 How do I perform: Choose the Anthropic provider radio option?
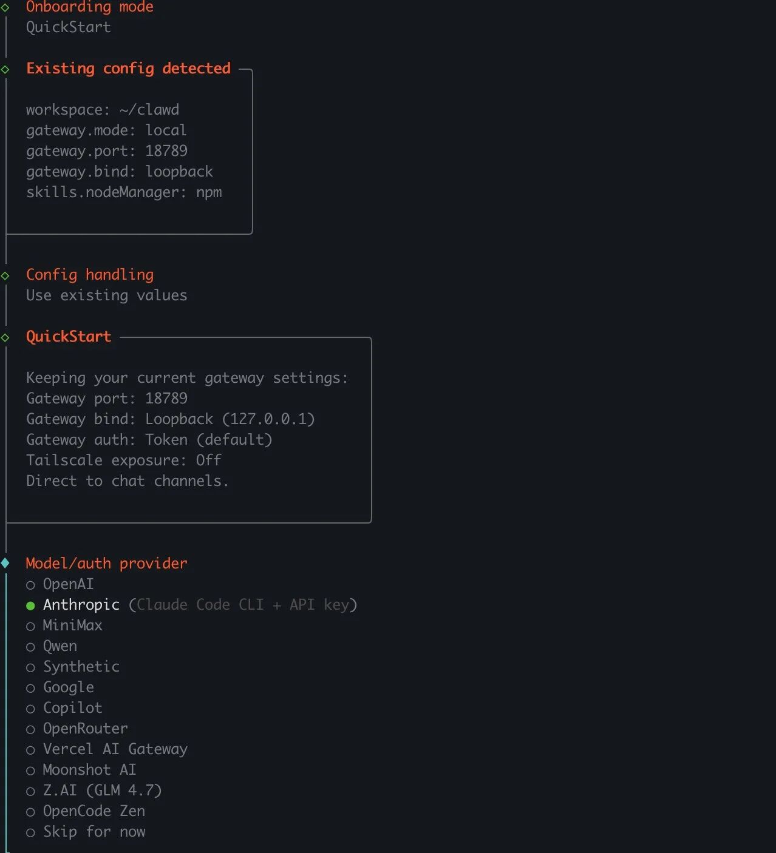tap(81, 605)
